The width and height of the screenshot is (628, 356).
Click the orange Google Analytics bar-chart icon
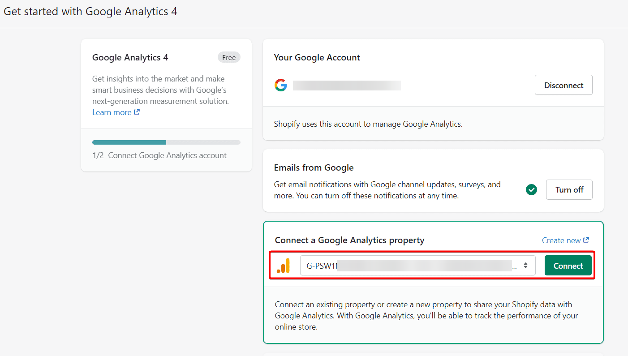tap(284, 266)
